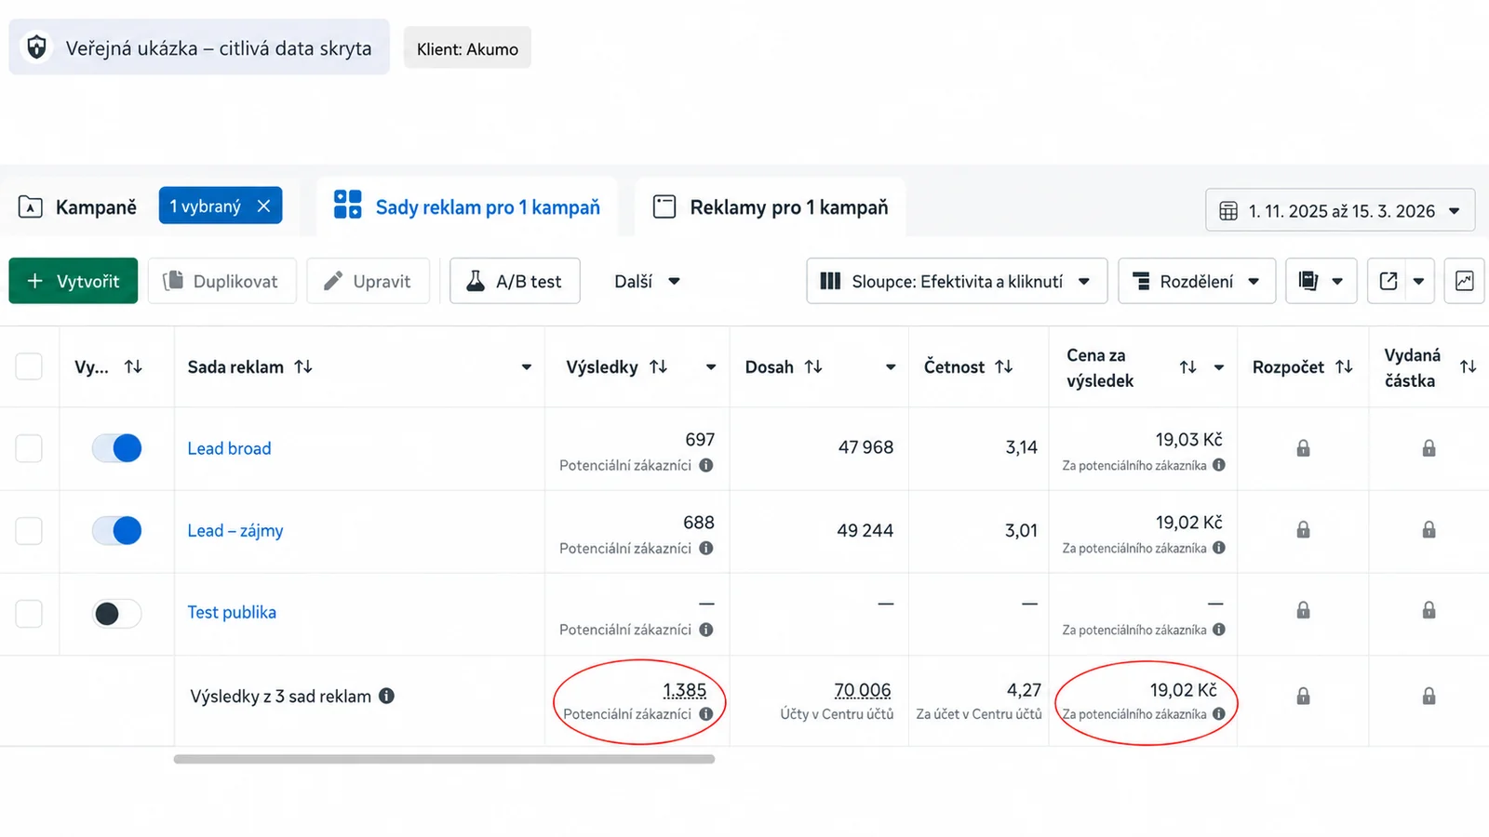Click info icon next to 'Výsledky z 3 sad reklam'
Screen dimensions: 1489x837
[x=386, y=696]
